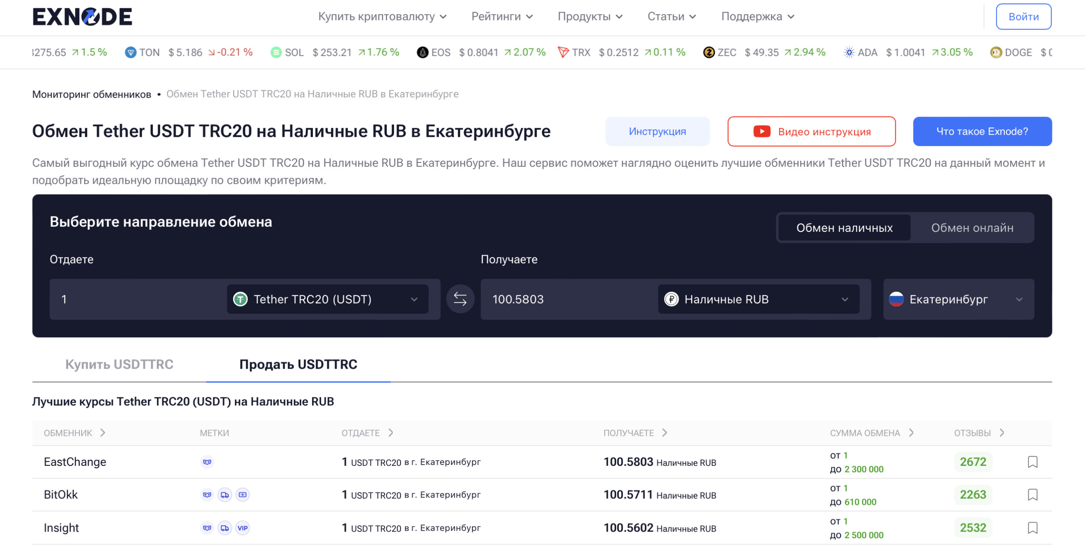
Task: Open the Tether TRC20 (USDT) currency dropdown
Action: 327,299
